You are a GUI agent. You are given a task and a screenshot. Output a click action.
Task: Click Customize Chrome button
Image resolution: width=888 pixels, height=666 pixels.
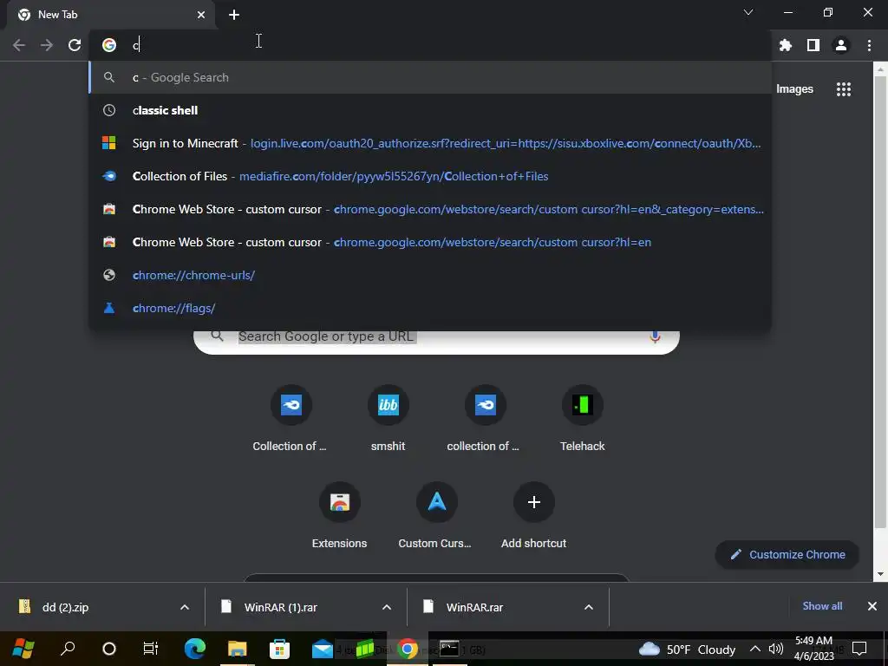pyautogui.click(x=787, y=555)
